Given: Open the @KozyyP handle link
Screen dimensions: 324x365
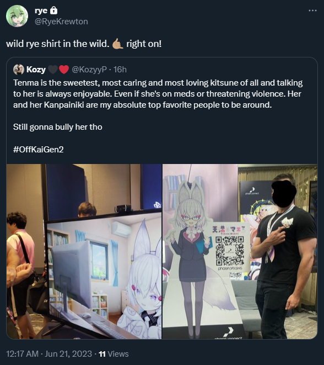Looking at the screenshot, I should pyautogui.click(x=89, y=70).
